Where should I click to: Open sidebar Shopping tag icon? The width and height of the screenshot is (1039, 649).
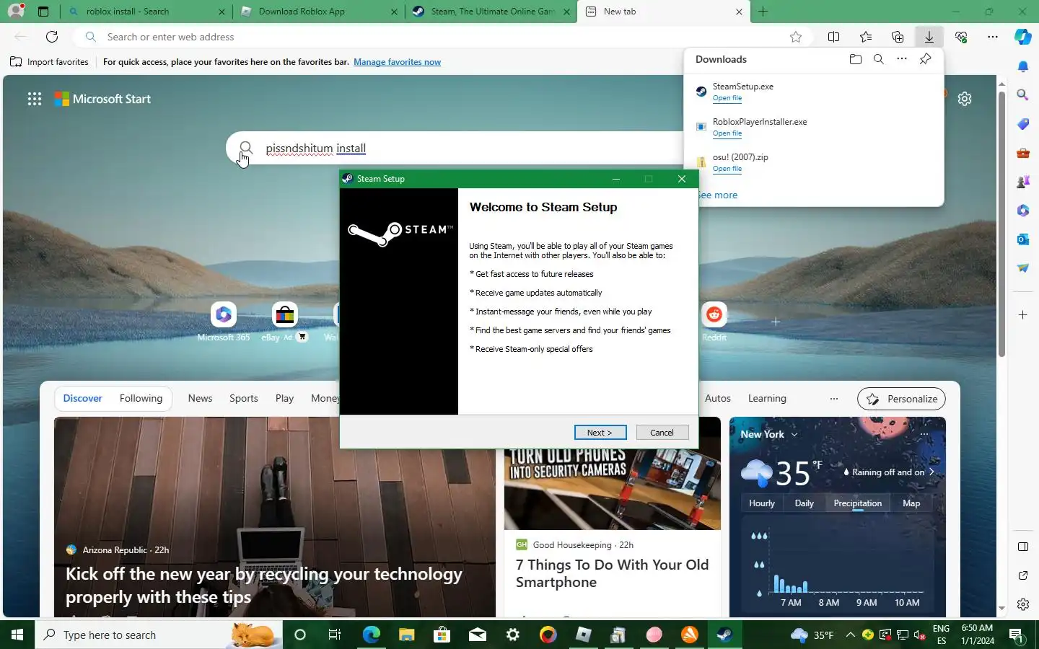(1023, 124)
